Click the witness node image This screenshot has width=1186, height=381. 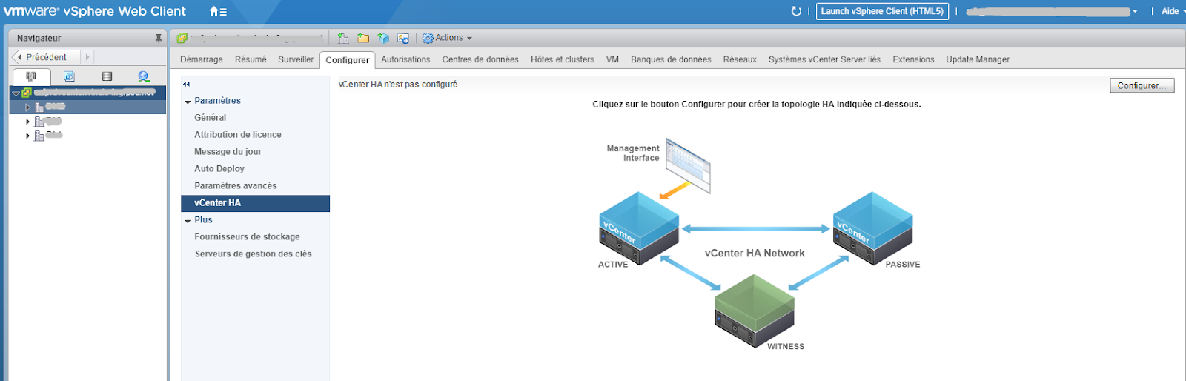[x=755, y=311]
